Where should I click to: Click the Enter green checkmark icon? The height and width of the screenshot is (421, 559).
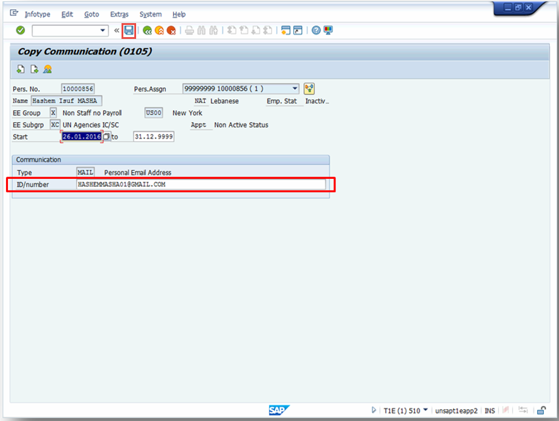coord(20,30)
